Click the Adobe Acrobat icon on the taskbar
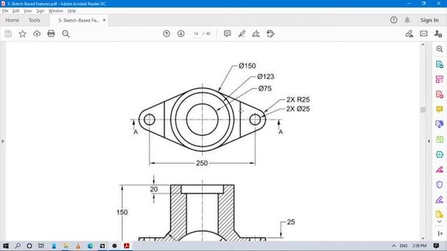 point(126,246)
